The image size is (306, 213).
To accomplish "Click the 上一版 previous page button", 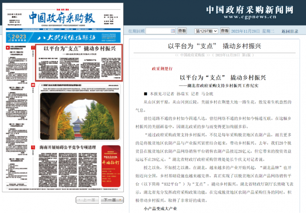I will [x=87, y=200].
